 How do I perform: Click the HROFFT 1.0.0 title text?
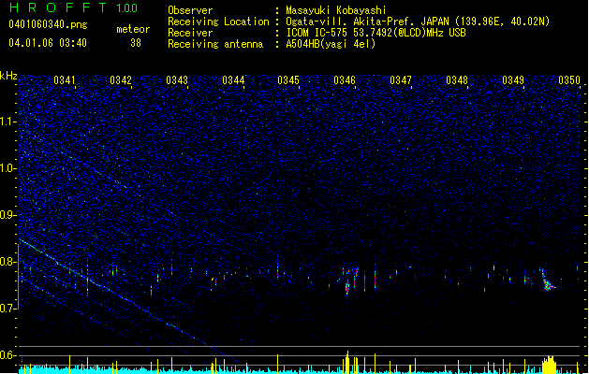point(73,7)
